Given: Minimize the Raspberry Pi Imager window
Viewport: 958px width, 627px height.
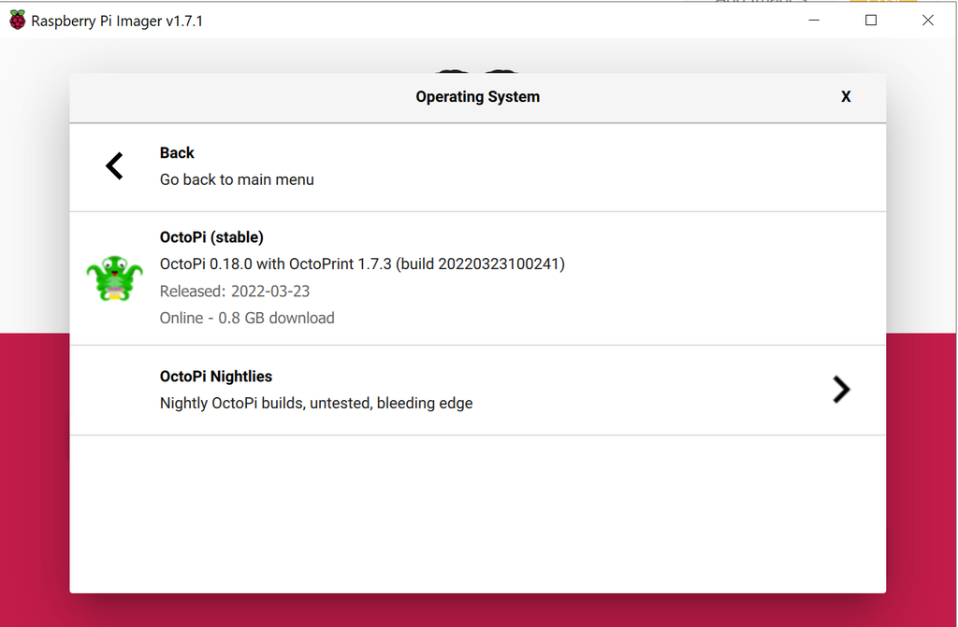Looking at the screenshot, I should (814, 21).
